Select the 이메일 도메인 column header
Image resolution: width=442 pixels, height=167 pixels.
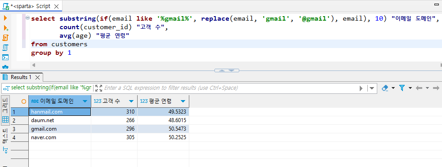(59, 101)
